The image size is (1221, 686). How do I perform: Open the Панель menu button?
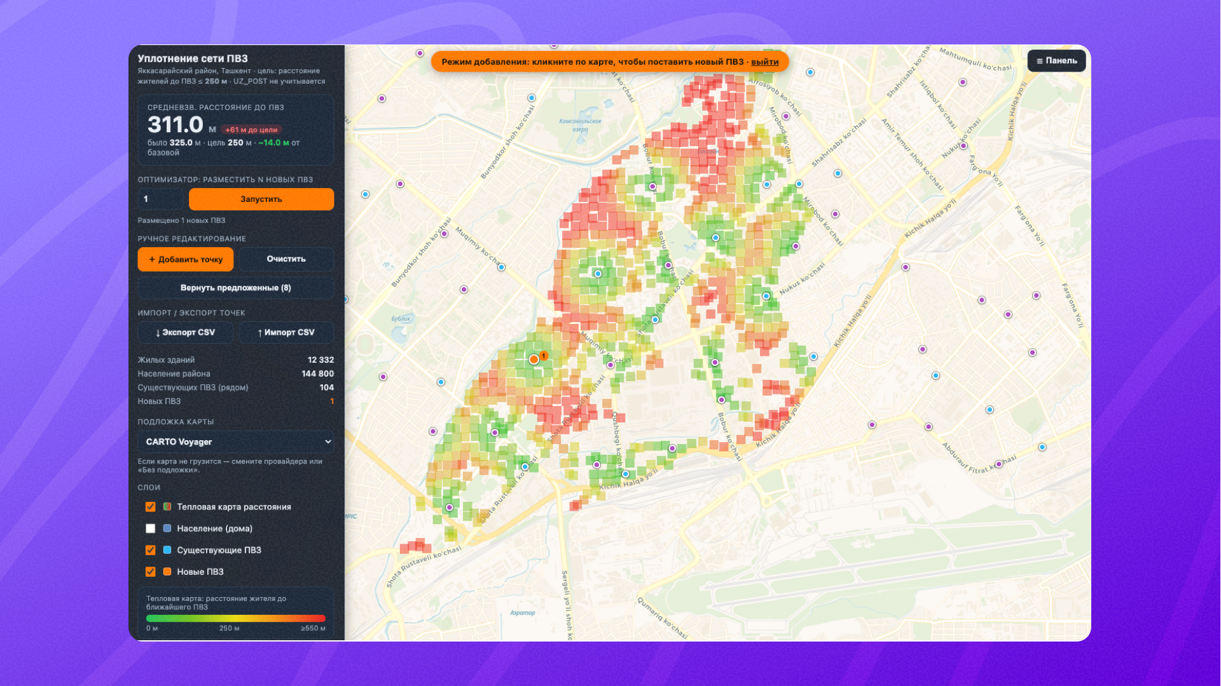1057,61
